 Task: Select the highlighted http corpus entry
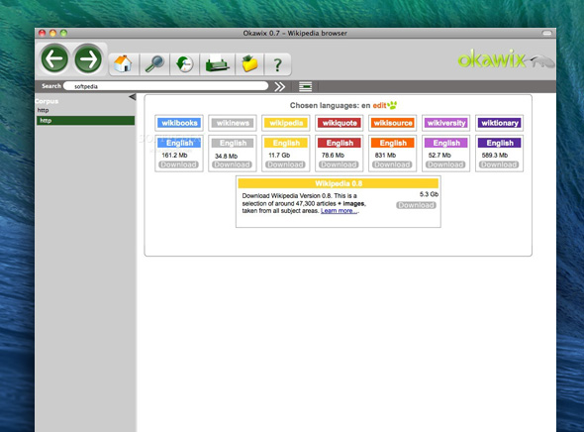click(x=85, y=121)
